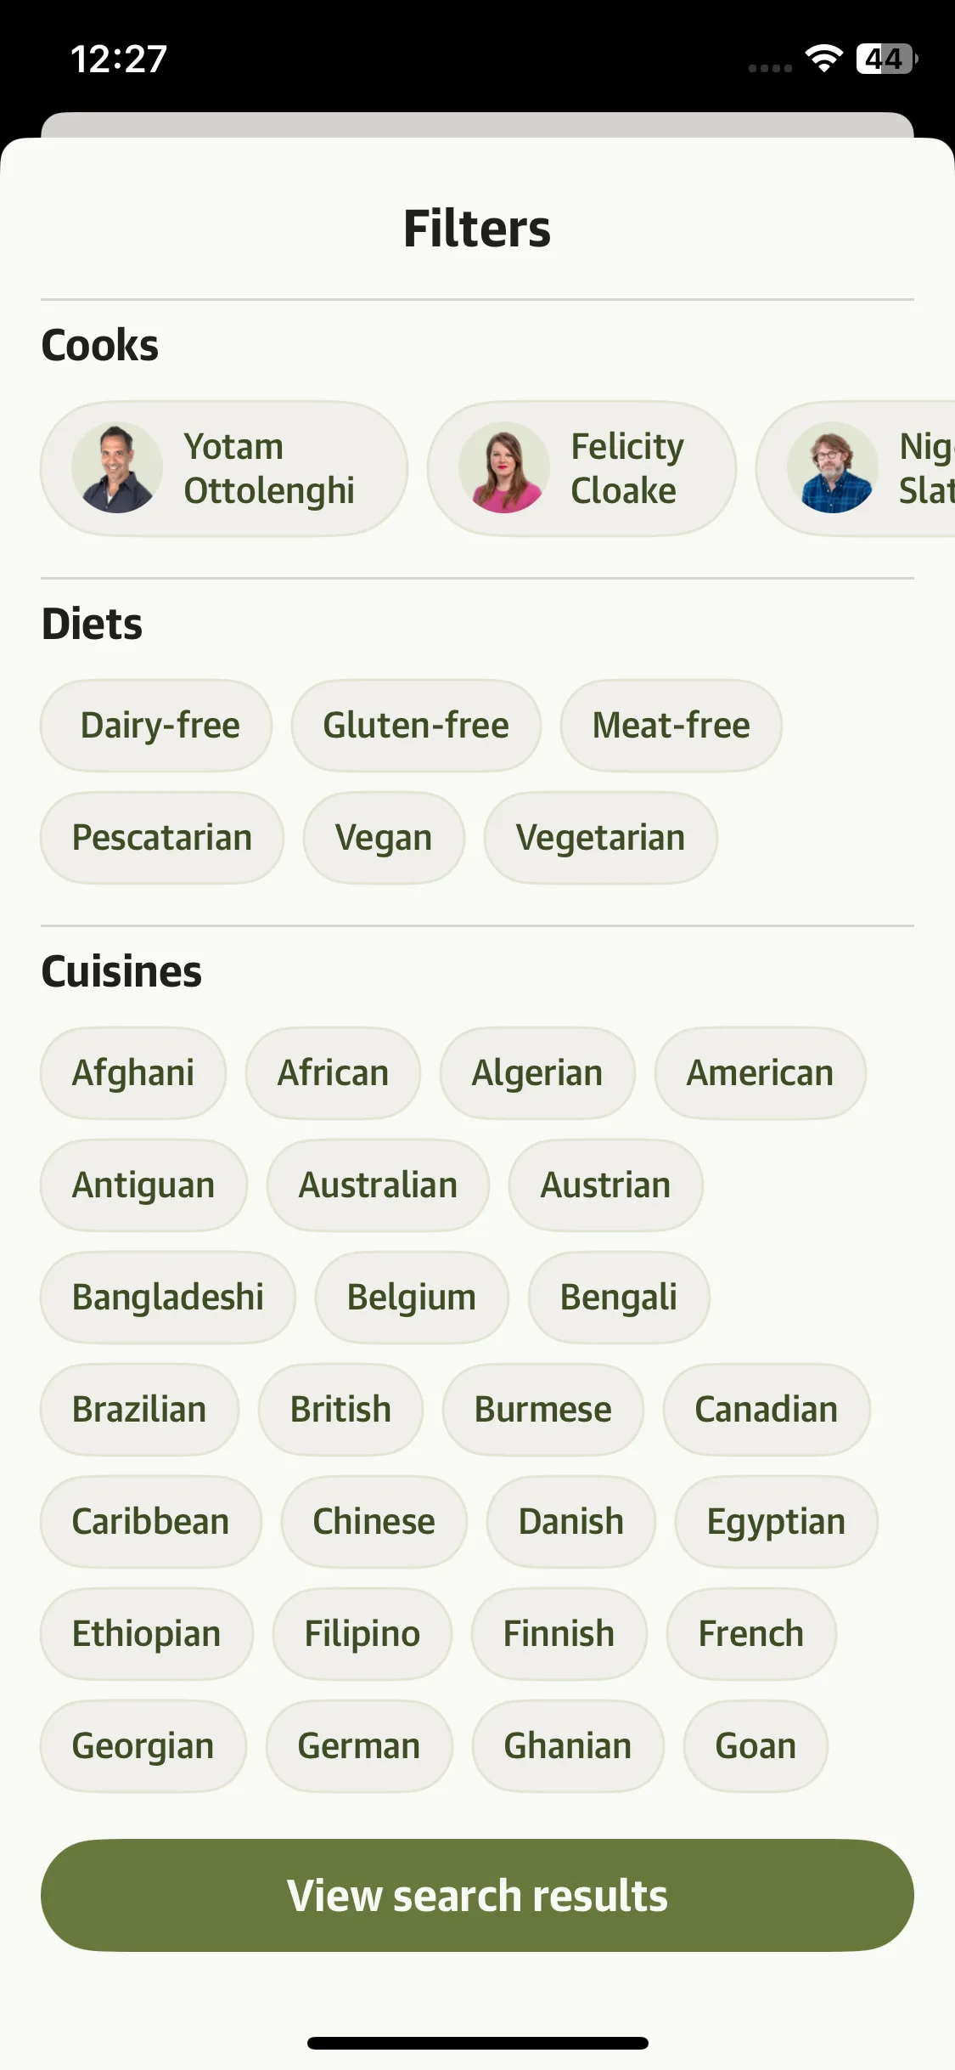The image size is (955, 2070).
Task: Choose the Nigel Slater cook chip
Action: pyautogui.click(x=856, y=468)
